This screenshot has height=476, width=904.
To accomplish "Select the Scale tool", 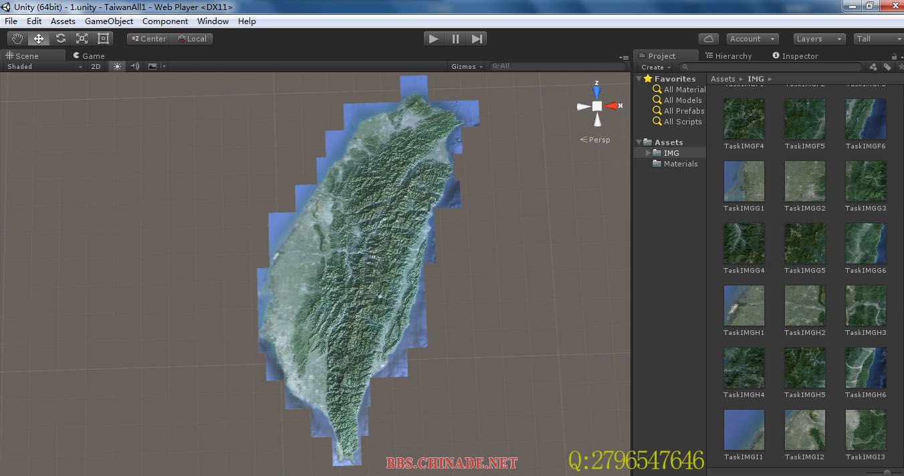I will [x=82, y=39].
